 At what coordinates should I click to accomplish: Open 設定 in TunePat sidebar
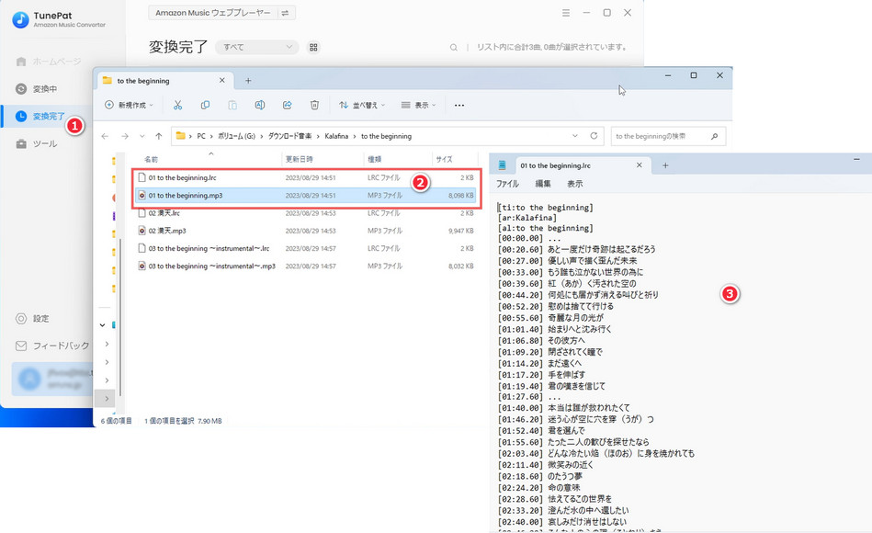(x=32, y=318)
